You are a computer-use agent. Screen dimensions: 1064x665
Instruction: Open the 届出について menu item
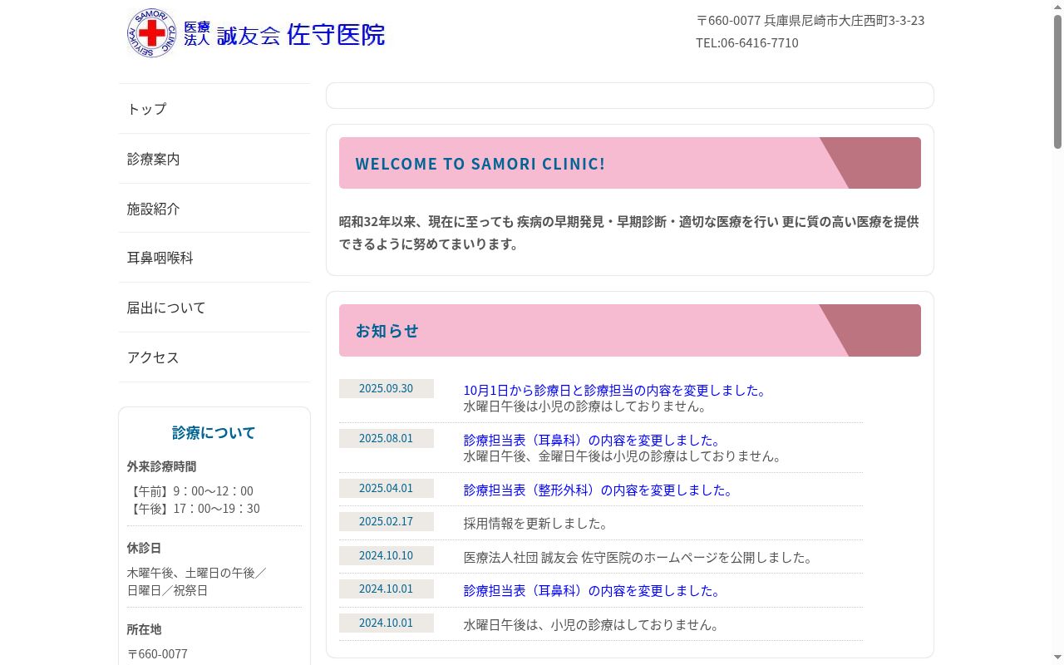coord(214,308)
